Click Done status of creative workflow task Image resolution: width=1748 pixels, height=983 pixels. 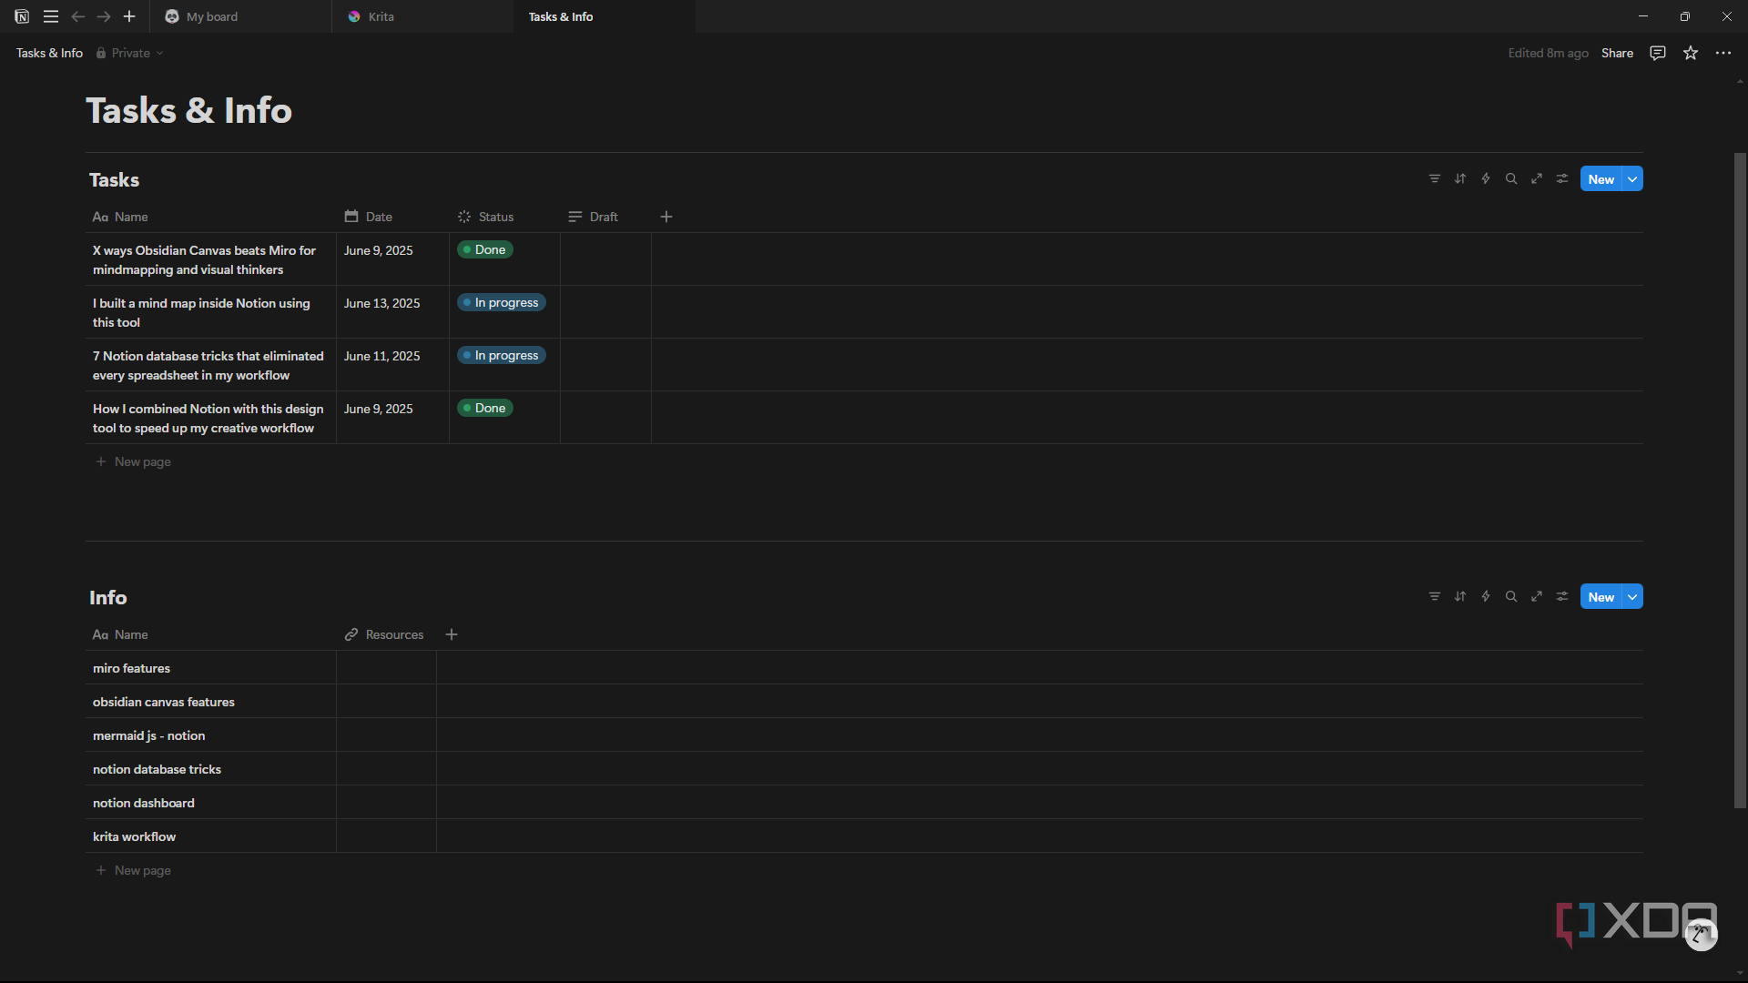click(485, 408)
